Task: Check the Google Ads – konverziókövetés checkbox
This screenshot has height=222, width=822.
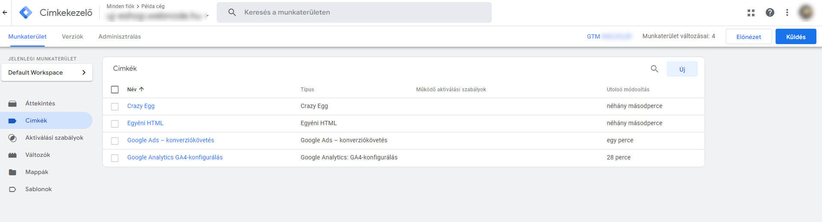Action: click(115, 141)
